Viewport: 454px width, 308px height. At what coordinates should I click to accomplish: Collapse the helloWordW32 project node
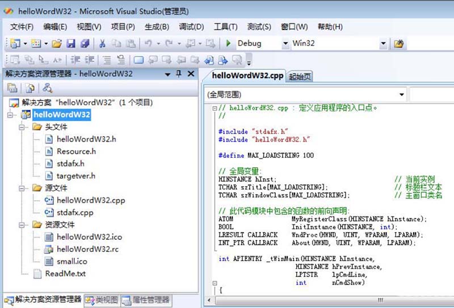click(10, 115)
